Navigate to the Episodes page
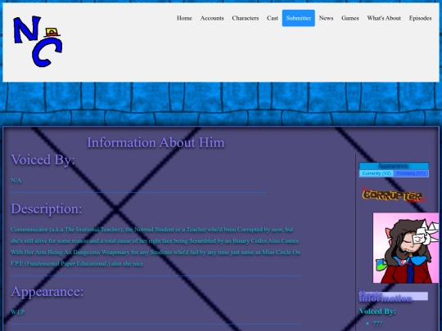 pos(420,18)
